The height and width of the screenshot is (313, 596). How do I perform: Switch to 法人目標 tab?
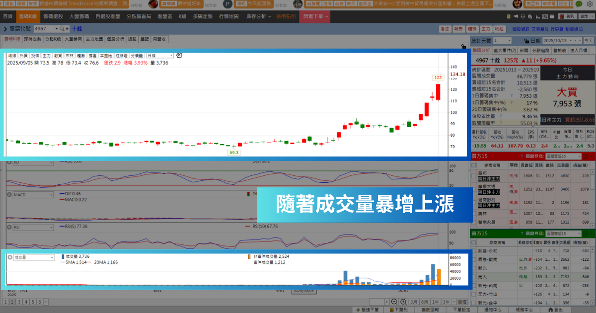pyautogui.click(x=579, y=50)
